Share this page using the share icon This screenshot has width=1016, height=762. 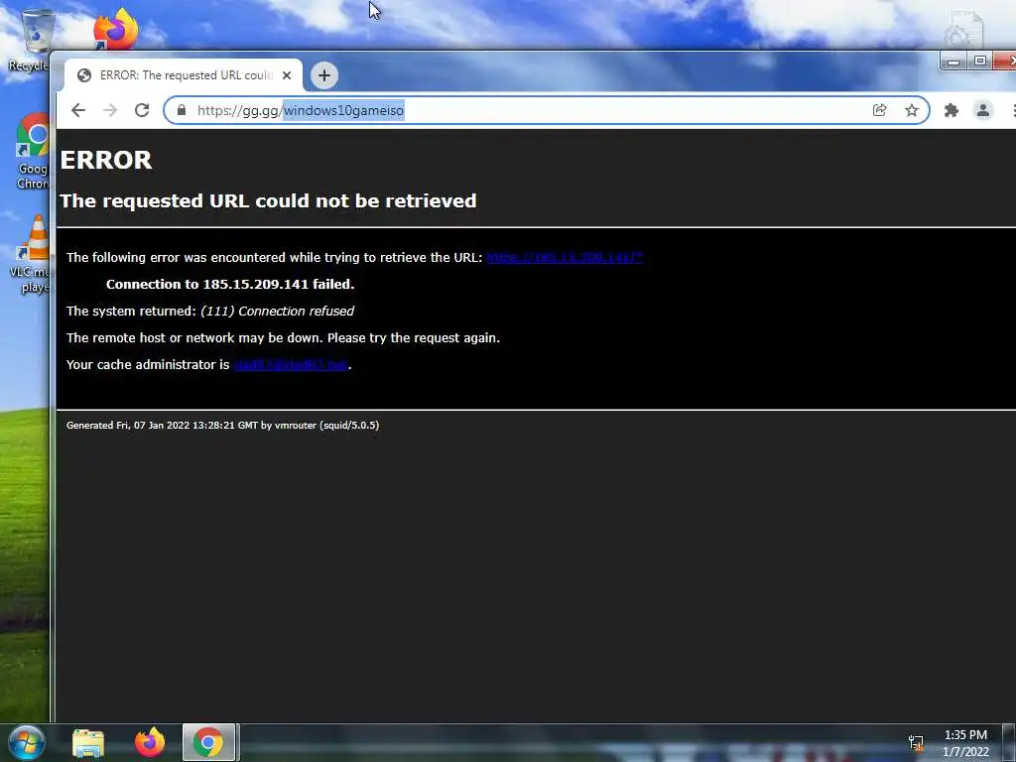tap(879, 110)
